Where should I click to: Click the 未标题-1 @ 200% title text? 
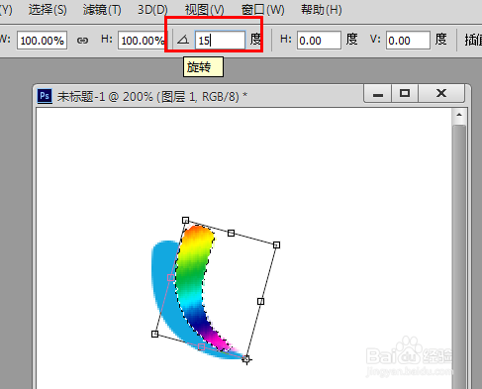coord(152,96)
